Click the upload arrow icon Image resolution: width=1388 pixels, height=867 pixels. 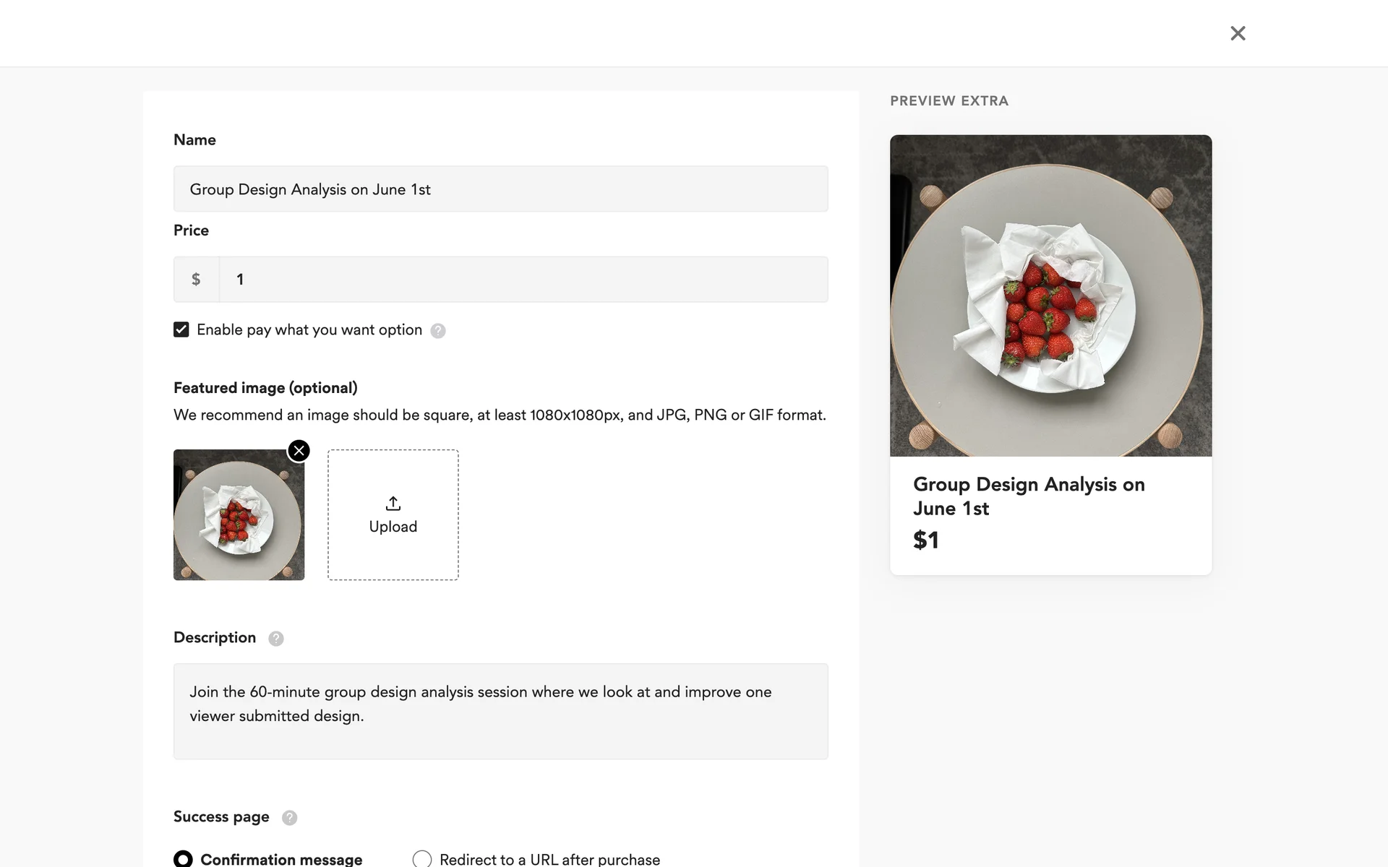[x=393, y=504]
